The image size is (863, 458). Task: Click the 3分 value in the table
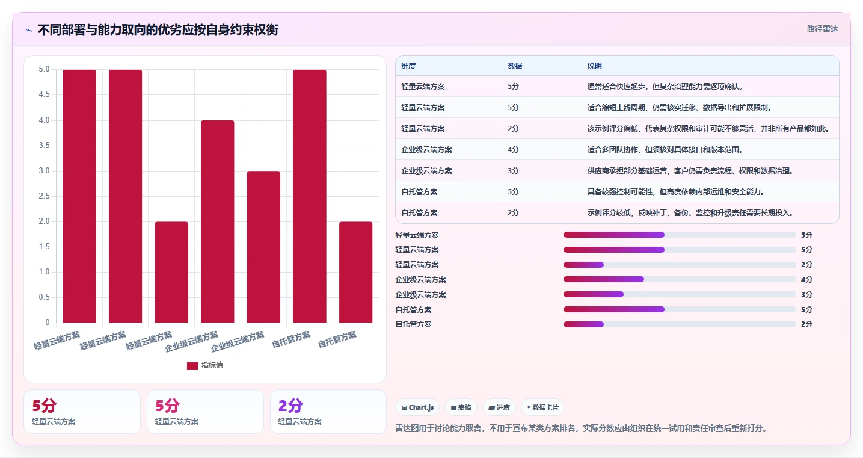pos(513,171)
